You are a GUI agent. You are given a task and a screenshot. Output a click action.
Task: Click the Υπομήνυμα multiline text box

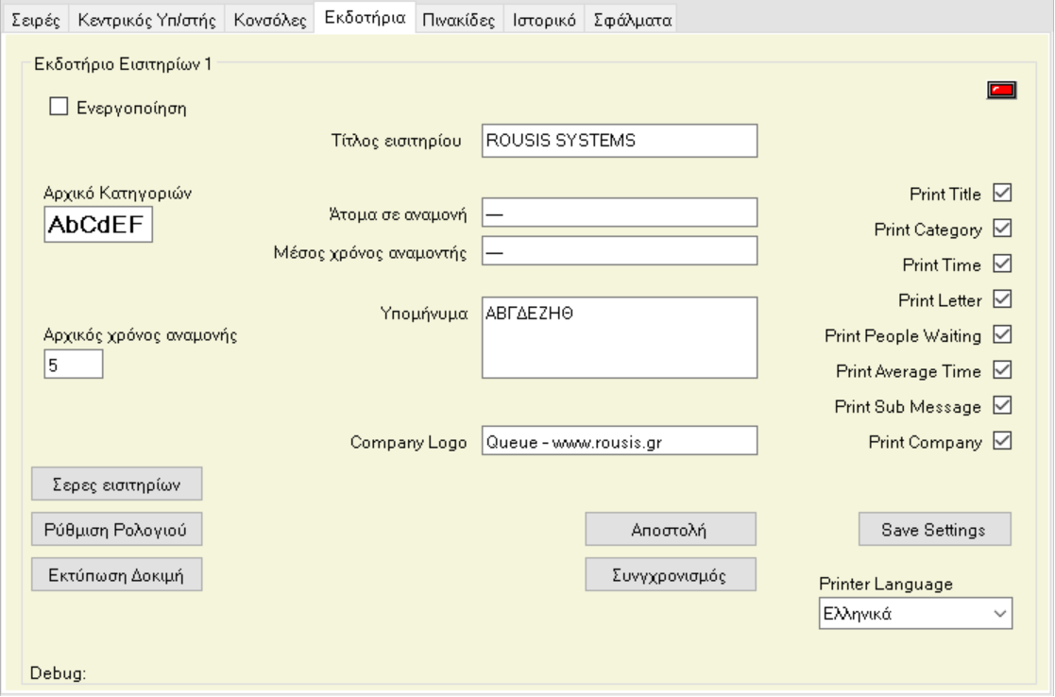(620, 338)
